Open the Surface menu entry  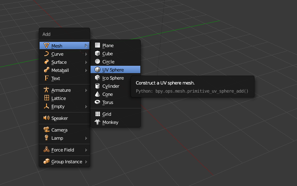(64, 62)
